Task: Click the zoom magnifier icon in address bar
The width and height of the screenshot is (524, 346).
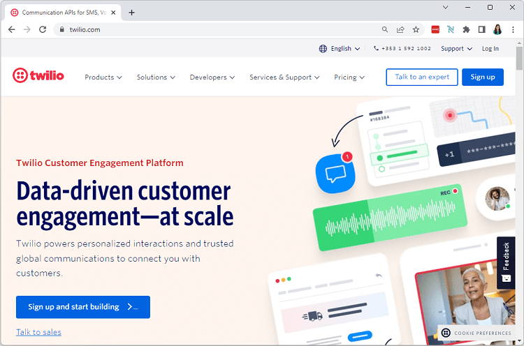Action: [385, 29]
